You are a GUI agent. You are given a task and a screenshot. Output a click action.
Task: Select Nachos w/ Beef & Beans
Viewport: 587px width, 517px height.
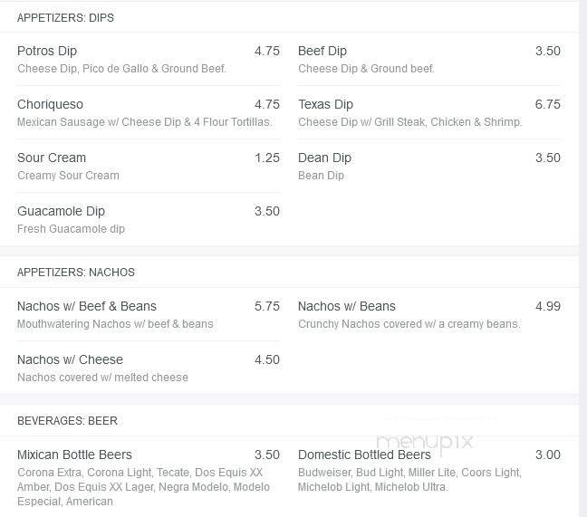point(87,306)
